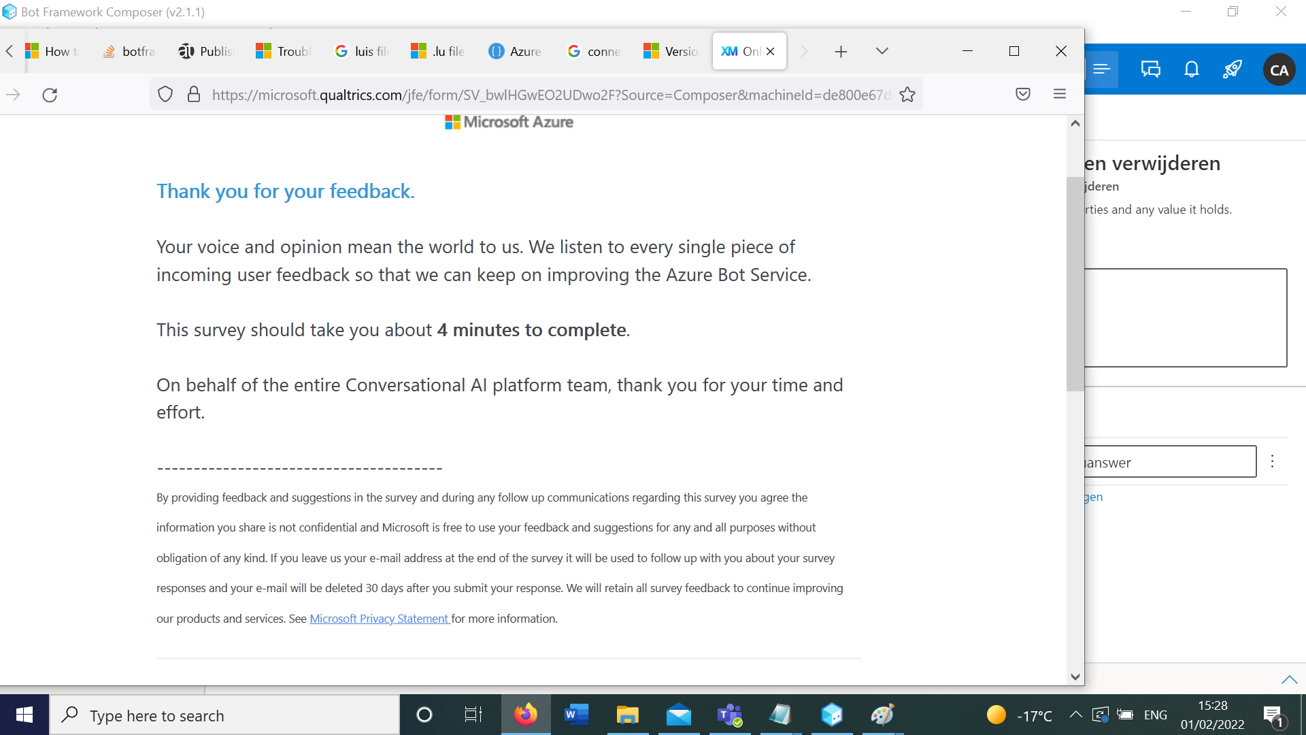Switch to the botfra Stack Overflow tab
The width and height of the screenshot is (1306, 735).
[129, 52]
